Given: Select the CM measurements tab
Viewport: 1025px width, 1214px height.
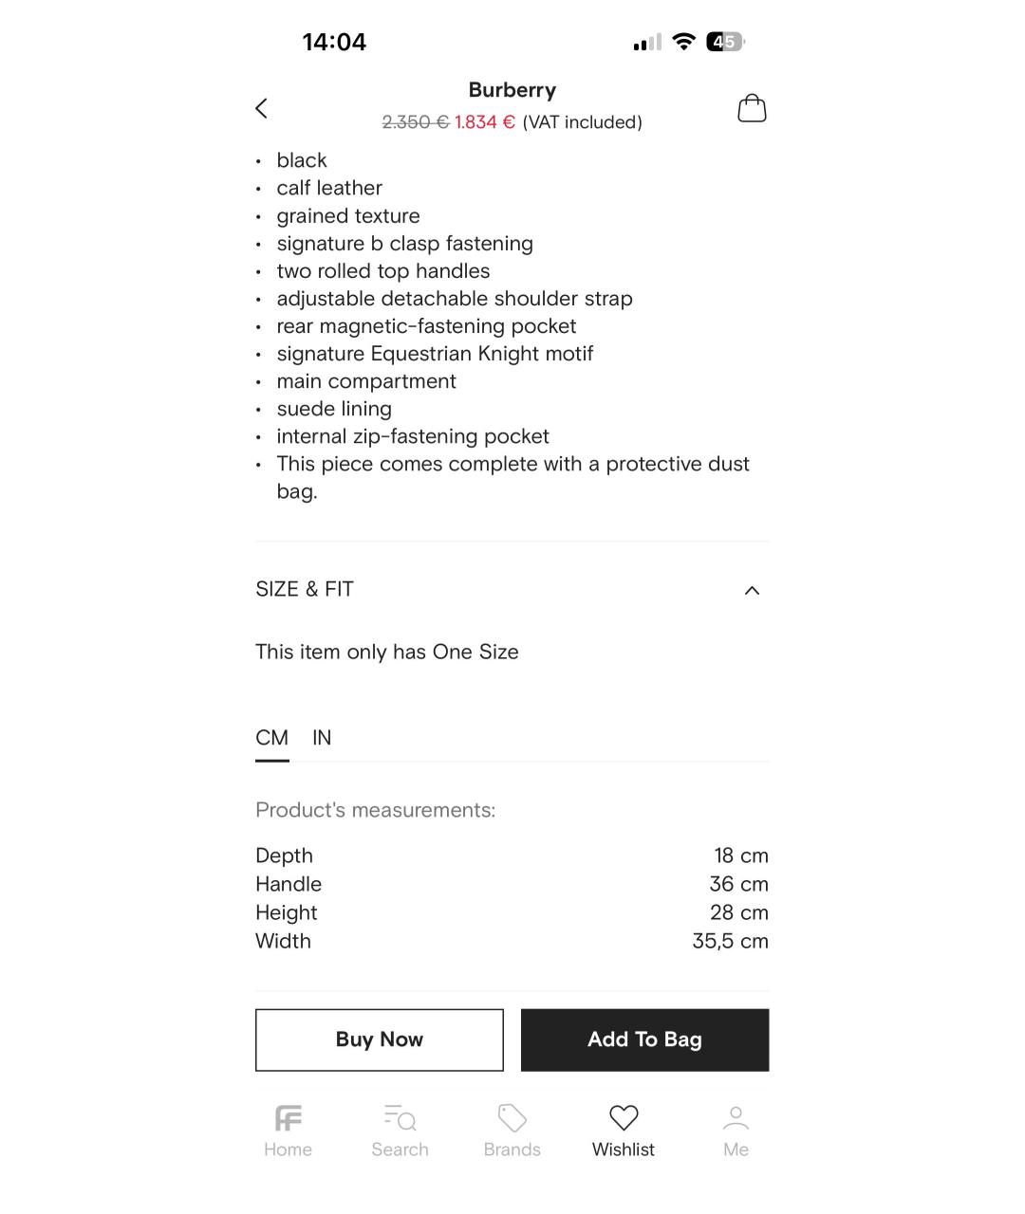Looking at the screenshot, I should pyautogui.click(x=271, y=738).
